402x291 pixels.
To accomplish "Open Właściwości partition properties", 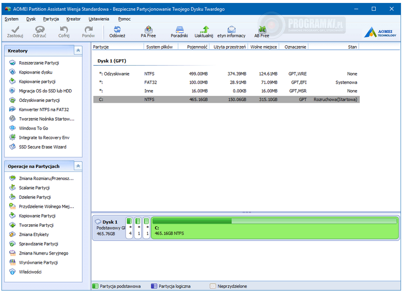I will [30, 272].
